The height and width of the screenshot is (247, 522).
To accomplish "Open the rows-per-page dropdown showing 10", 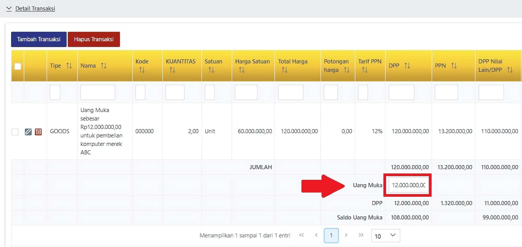I will pos(385,236).
